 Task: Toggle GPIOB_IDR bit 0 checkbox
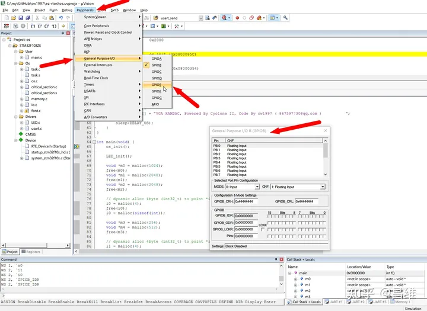tap(324, 216)
